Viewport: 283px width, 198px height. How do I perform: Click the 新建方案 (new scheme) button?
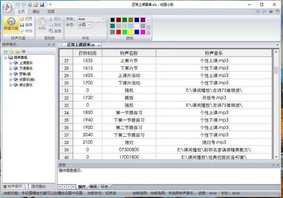pos(11,25)
